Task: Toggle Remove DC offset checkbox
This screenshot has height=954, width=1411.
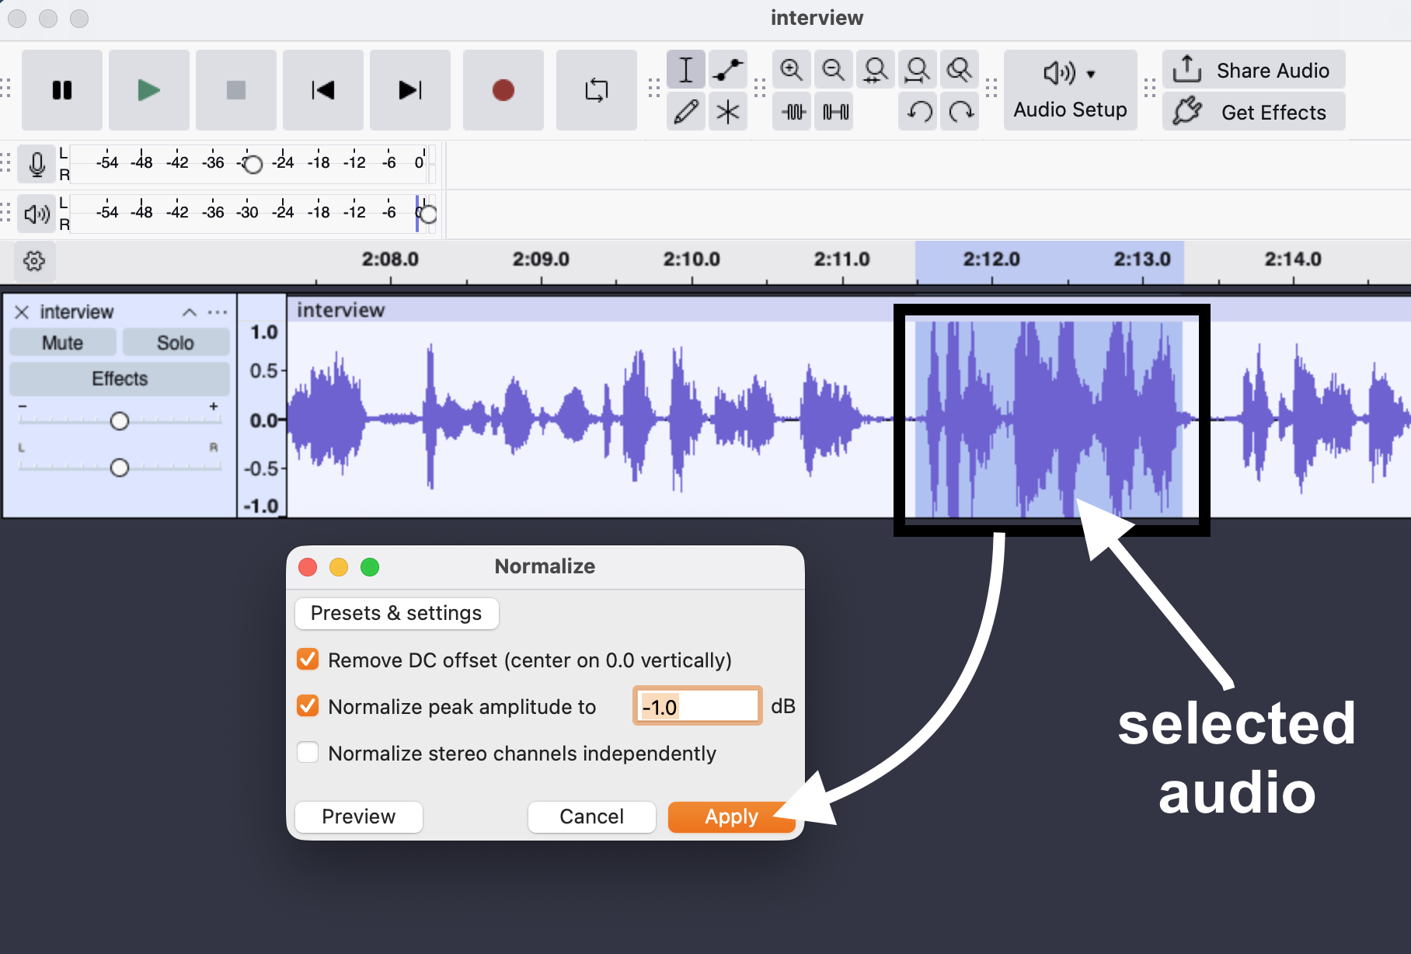Action: (308, 660)
